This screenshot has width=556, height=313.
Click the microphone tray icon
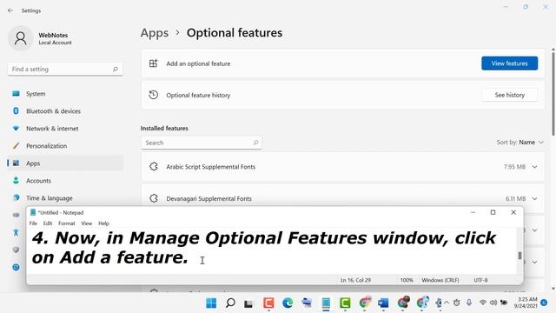[469, 303]
